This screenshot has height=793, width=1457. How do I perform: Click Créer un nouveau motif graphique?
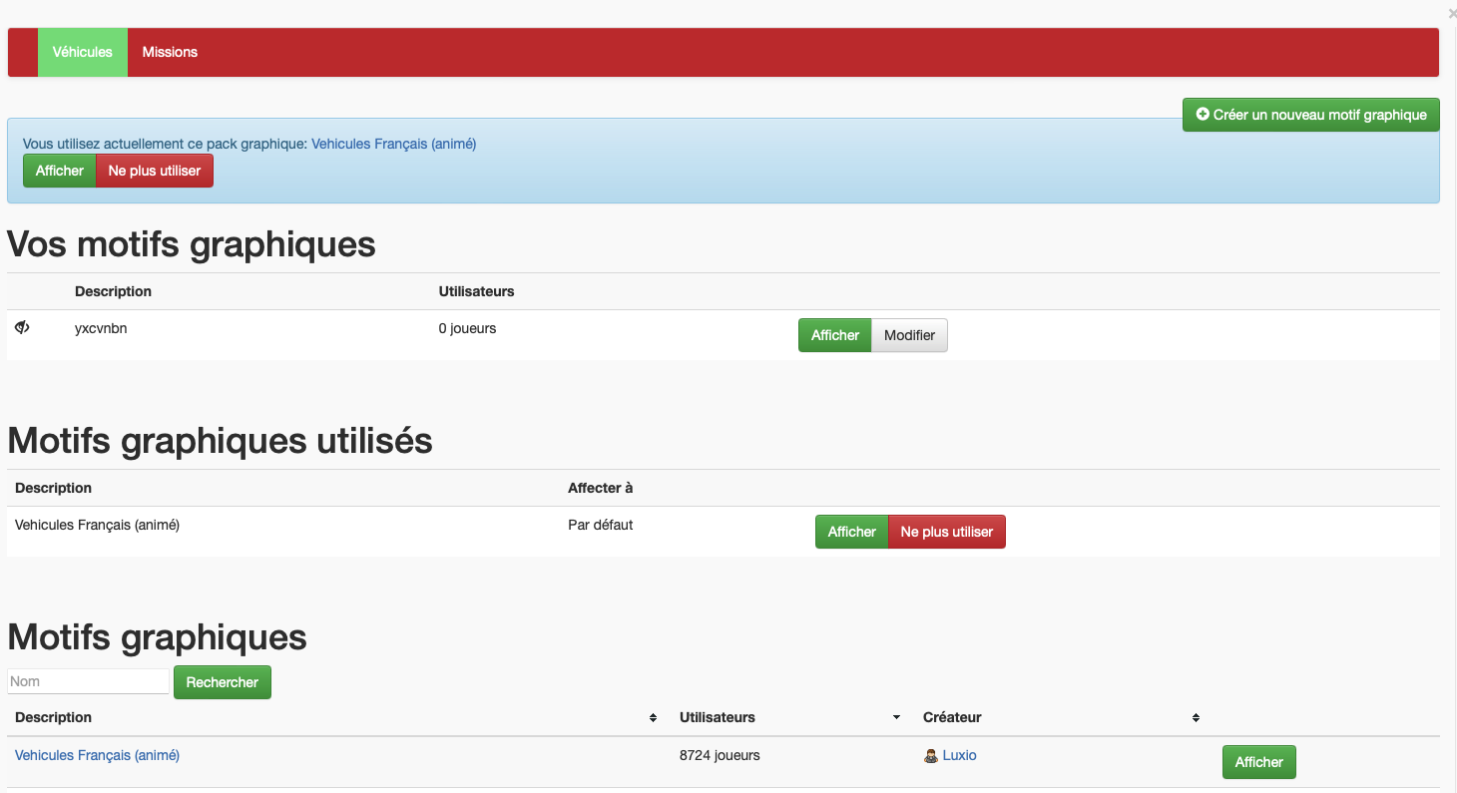[1310, 115]
